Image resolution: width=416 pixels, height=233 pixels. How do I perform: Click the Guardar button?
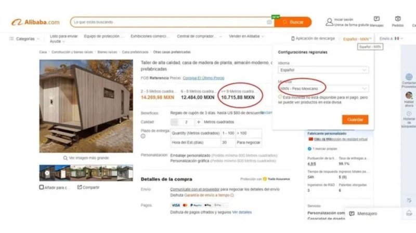coord(355,120)
